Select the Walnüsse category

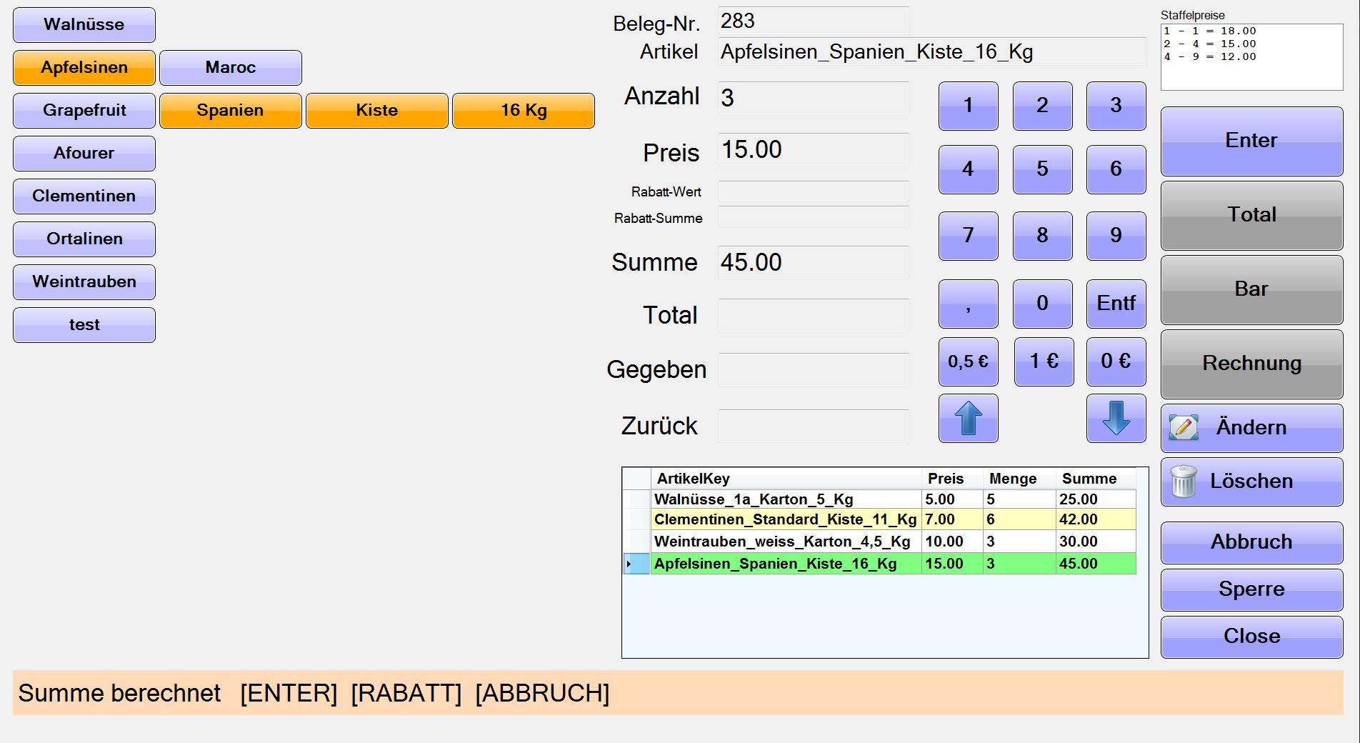click(84, 25)
